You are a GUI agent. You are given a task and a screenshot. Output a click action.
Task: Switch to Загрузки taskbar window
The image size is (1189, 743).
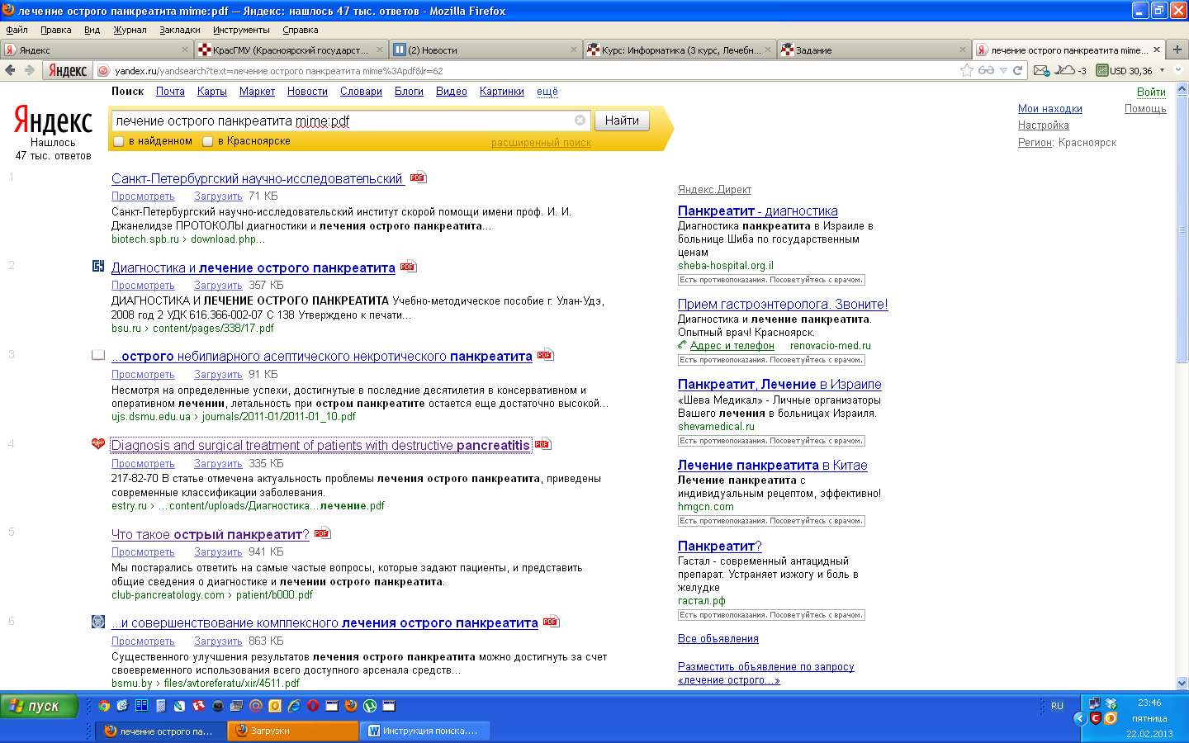[294, 731]
